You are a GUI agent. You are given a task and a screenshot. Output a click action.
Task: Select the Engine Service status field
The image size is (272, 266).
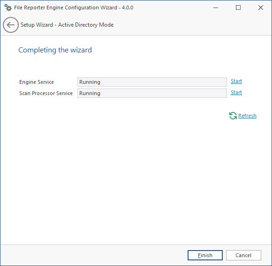[x=152, y=82]
